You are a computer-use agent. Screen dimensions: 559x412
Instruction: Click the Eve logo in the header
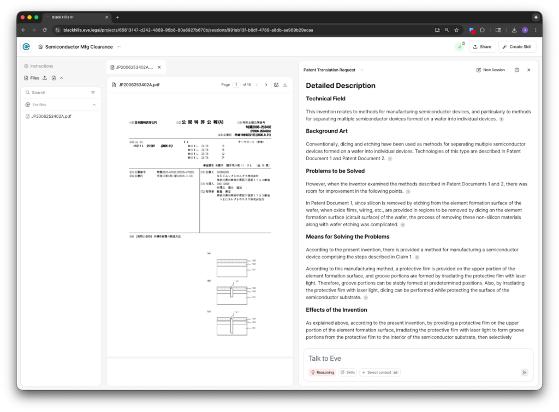[26, 47]
